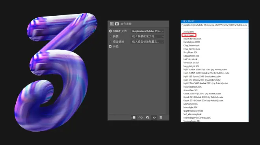Image resolution: width=260 pixels, height=145 pixels.
Task: Choose the 载入 3D LUT highlighted entry
Action: pos(215,21)
